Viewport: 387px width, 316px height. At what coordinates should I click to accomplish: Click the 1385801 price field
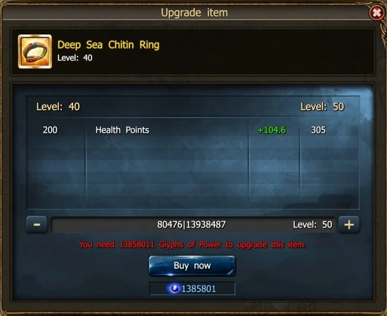click(x=193, y=289)
